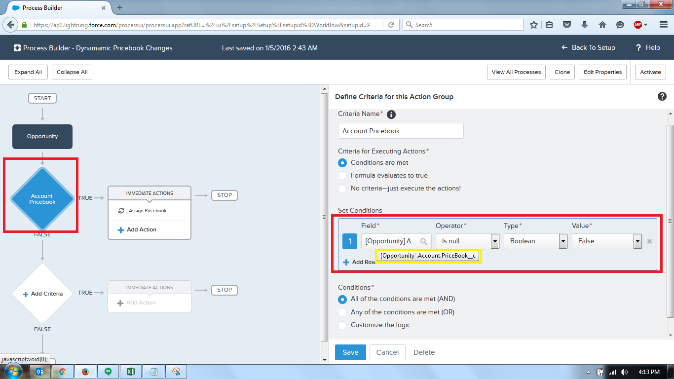Image resolution: width=674 pixels, height=379 pixels.
Task: Click the Firefox Search box
Action: (463, 25)
